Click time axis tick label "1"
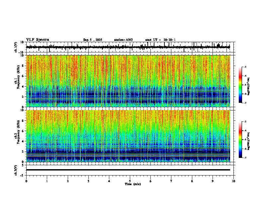The height and width of the screenshot is (203, 263). [x=47, y=181]
